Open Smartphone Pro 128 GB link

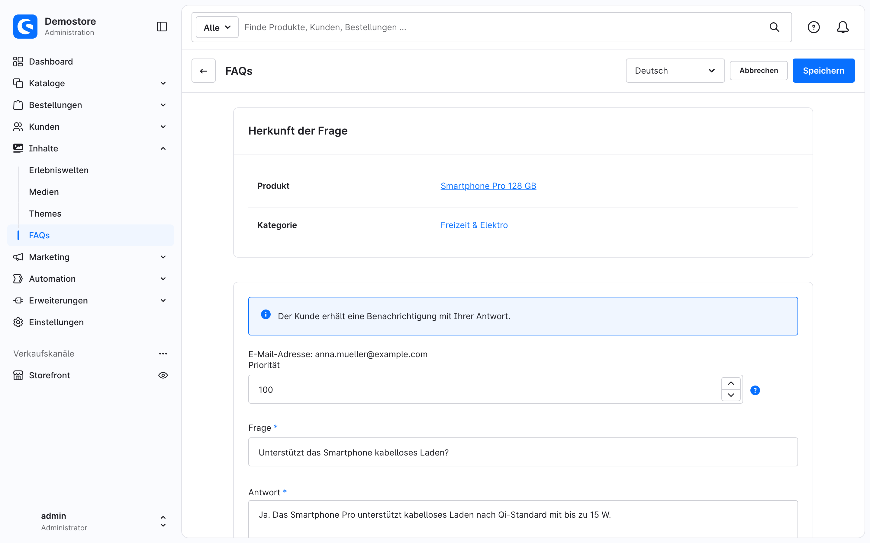(488, 186)
